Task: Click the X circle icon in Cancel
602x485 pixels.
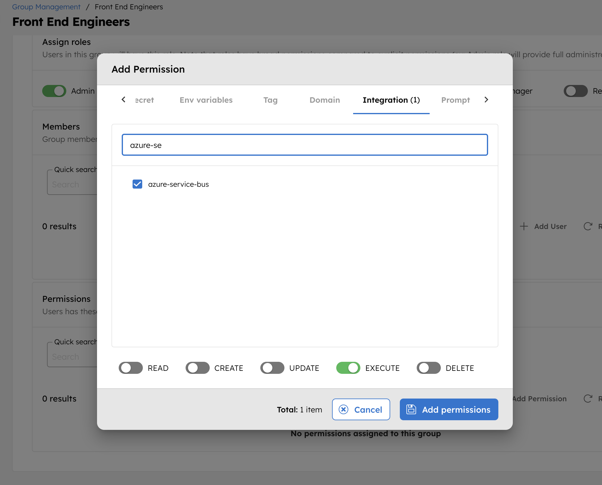Action: click(x=343, y=409)
